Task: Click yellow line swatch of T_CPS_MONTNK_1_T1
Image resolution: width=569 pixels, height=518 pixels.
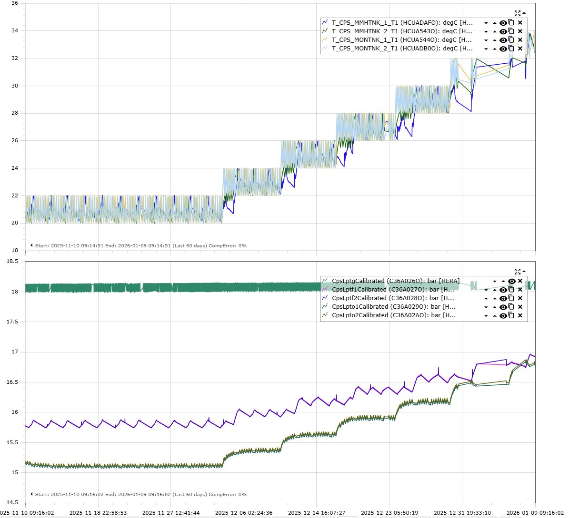Action: (325, 40)
